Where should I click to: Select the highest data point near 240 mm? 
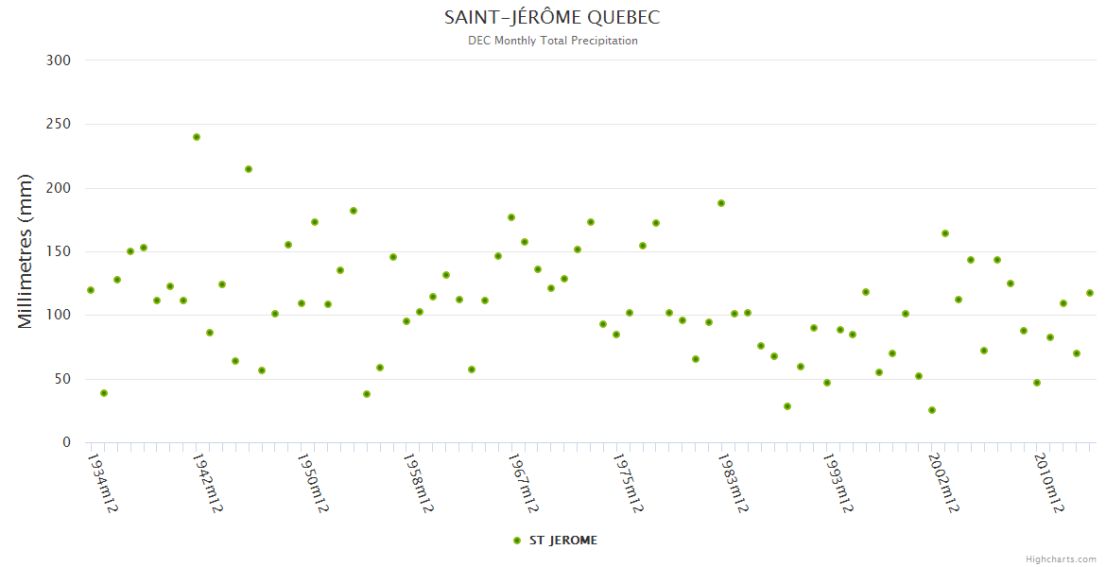197,137
